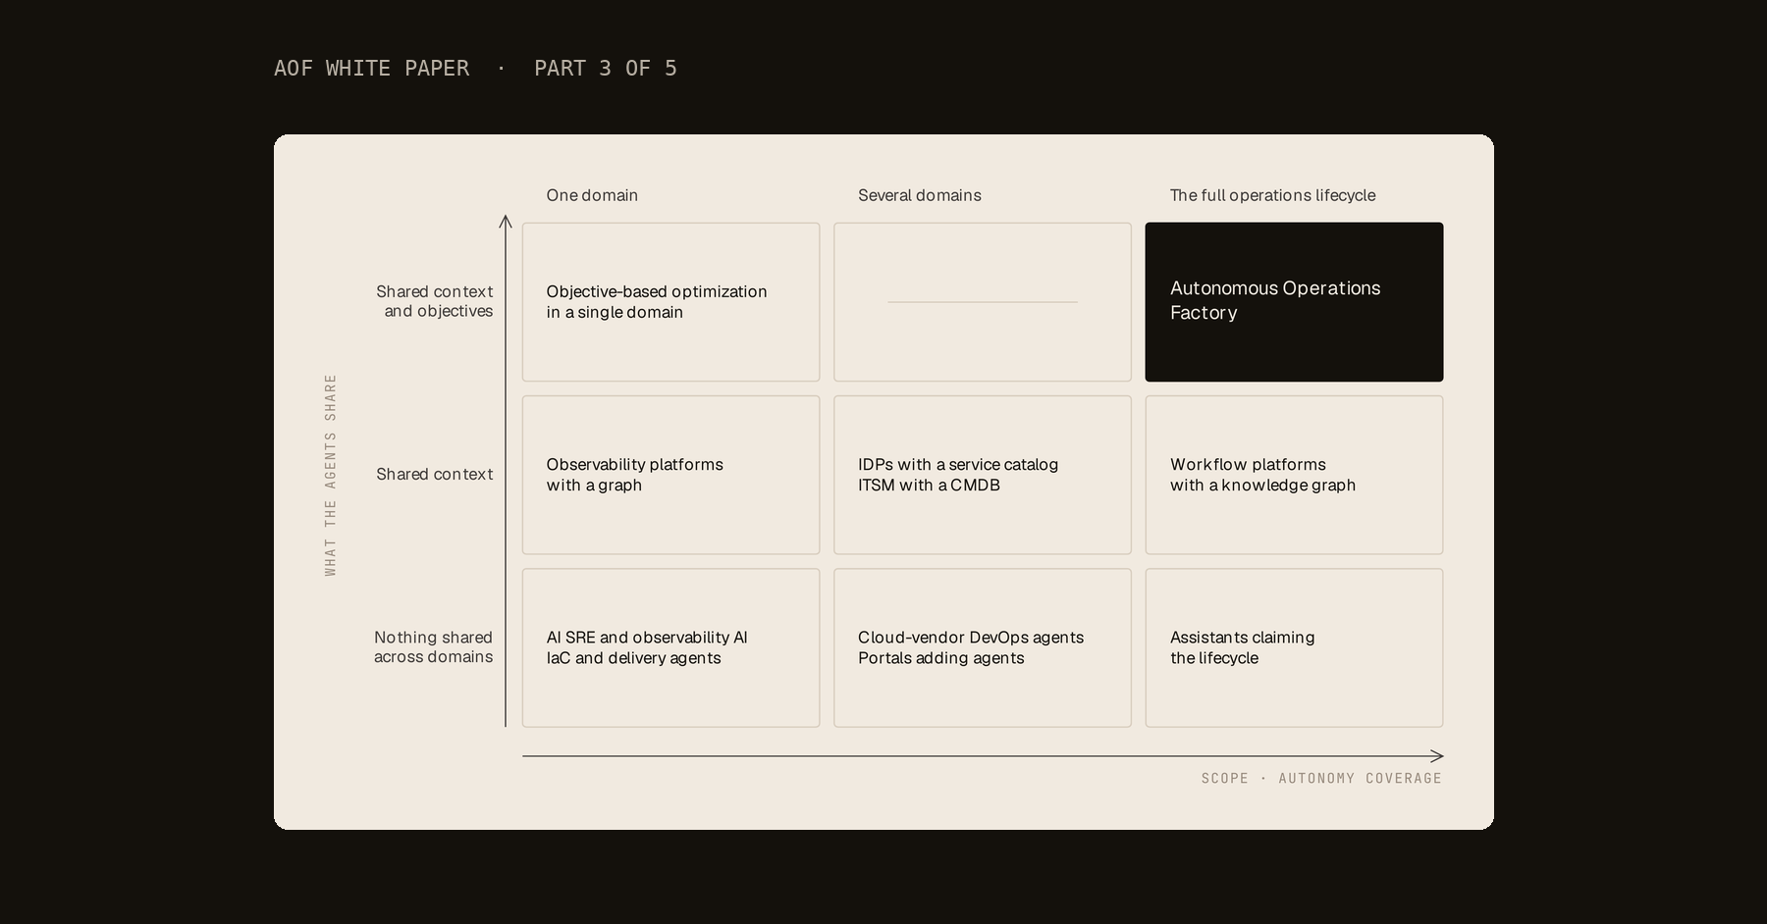Click the 'Observability platforms with a graph' cell
Image resolution: width=1767 pixels, height=924 pixels.
[x=670, y=475]
